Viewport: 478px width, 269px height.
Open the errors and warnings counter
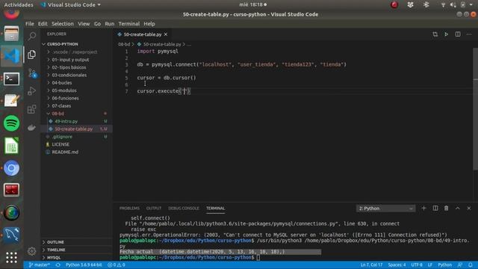(117, 265)
